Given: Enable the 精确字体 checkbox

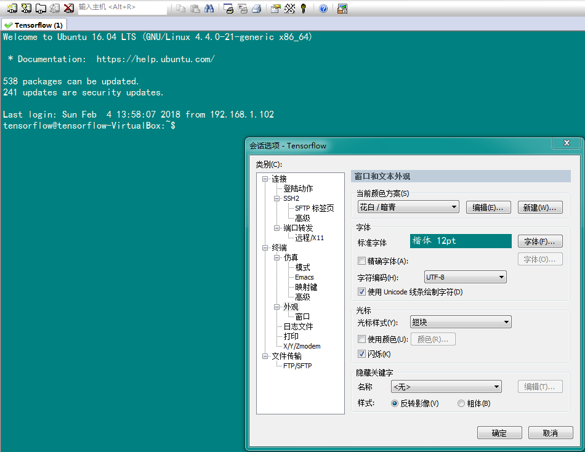Looking at the screenshot, I should coord(362,261).
